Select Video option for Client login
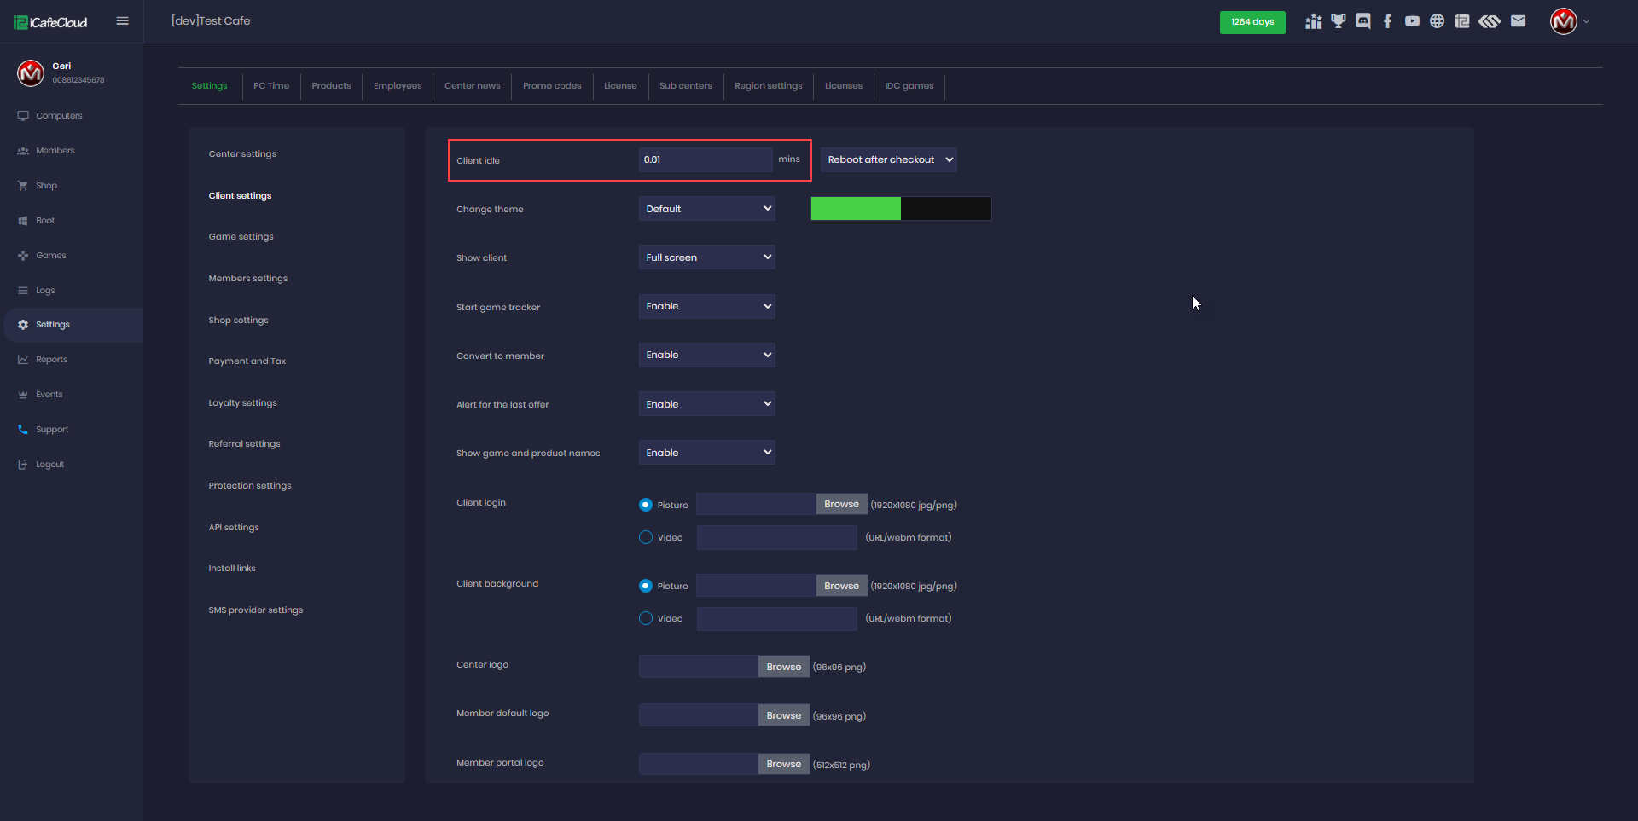This screenshot has height=821, width=1638. pos(646,537)
